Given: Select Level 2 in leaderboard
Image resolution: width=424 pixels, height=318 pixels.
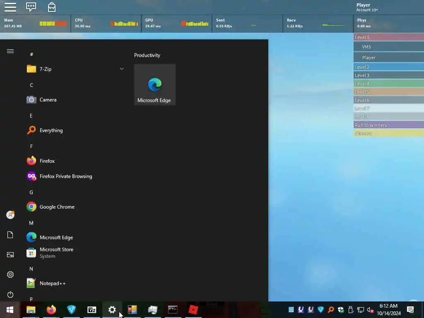Looking at the screenshot, I should point(388,67).
